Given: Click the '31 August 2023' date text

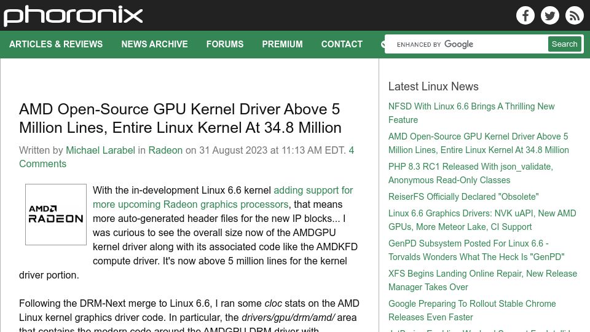Looking at the screenshot, I should pos(233,150).
